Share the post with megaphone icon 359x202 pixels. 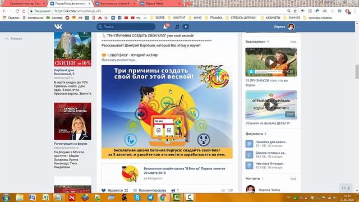click(175, 190)
